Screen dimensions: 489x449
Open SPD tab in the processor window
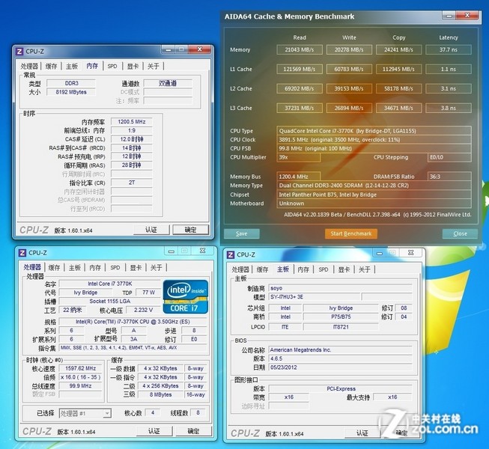(115, 268)
